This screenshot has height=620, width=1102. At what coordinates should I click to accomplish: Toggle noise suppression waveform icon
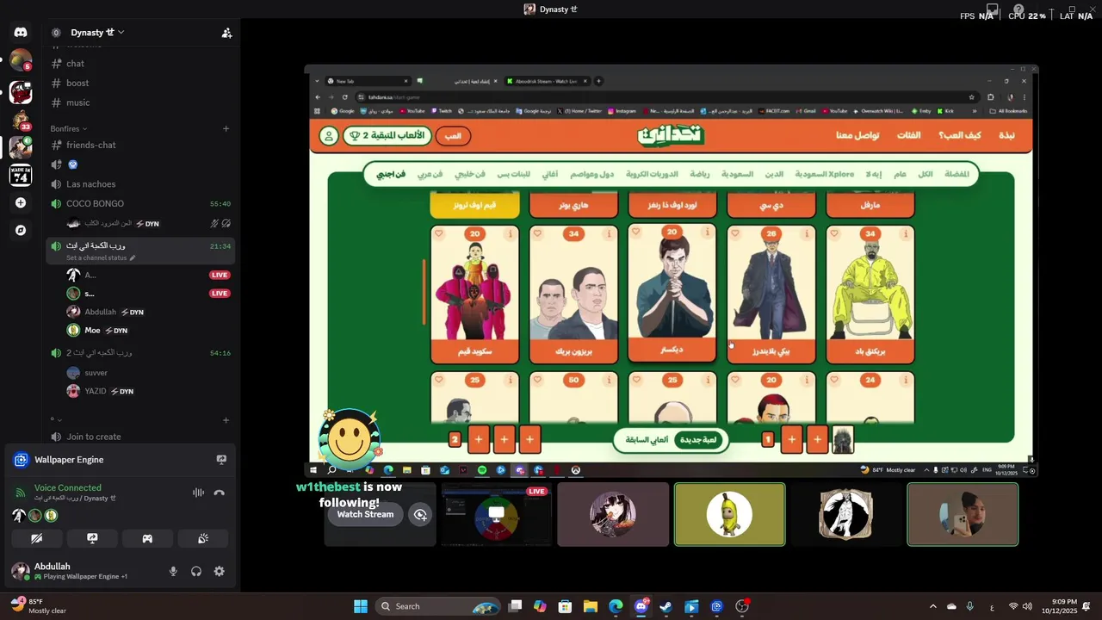pos(198,493)
